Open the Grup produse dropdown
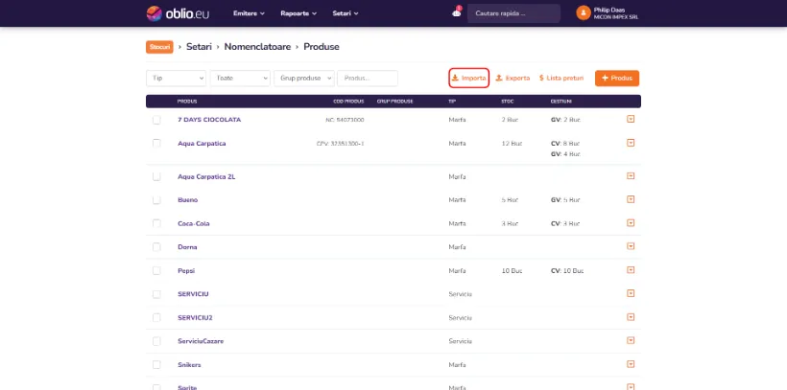The width and height of the screenshot is (787, 390). (304, 79)
